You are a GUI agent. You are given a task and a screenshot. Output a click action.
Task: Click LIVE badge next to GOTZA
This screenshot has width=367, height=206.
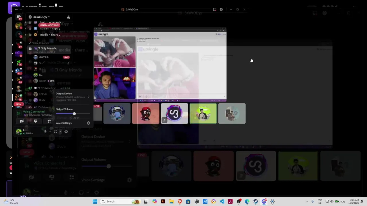point(66,57)
